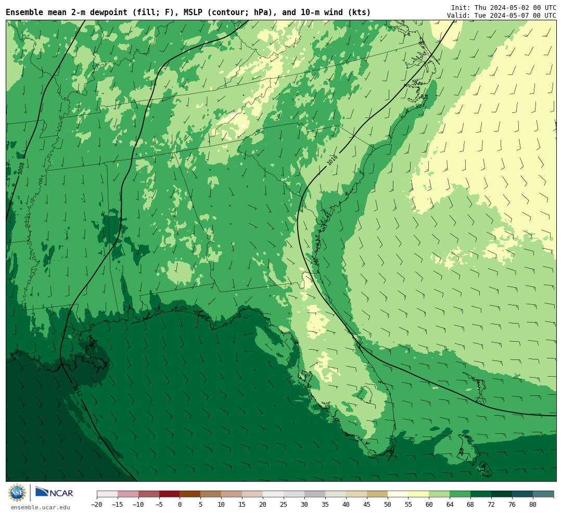Click the 'Valid: Tue 2024-05-07 00 UTC' text
Viewport: 562px width, 514px height.
(502, 16)
